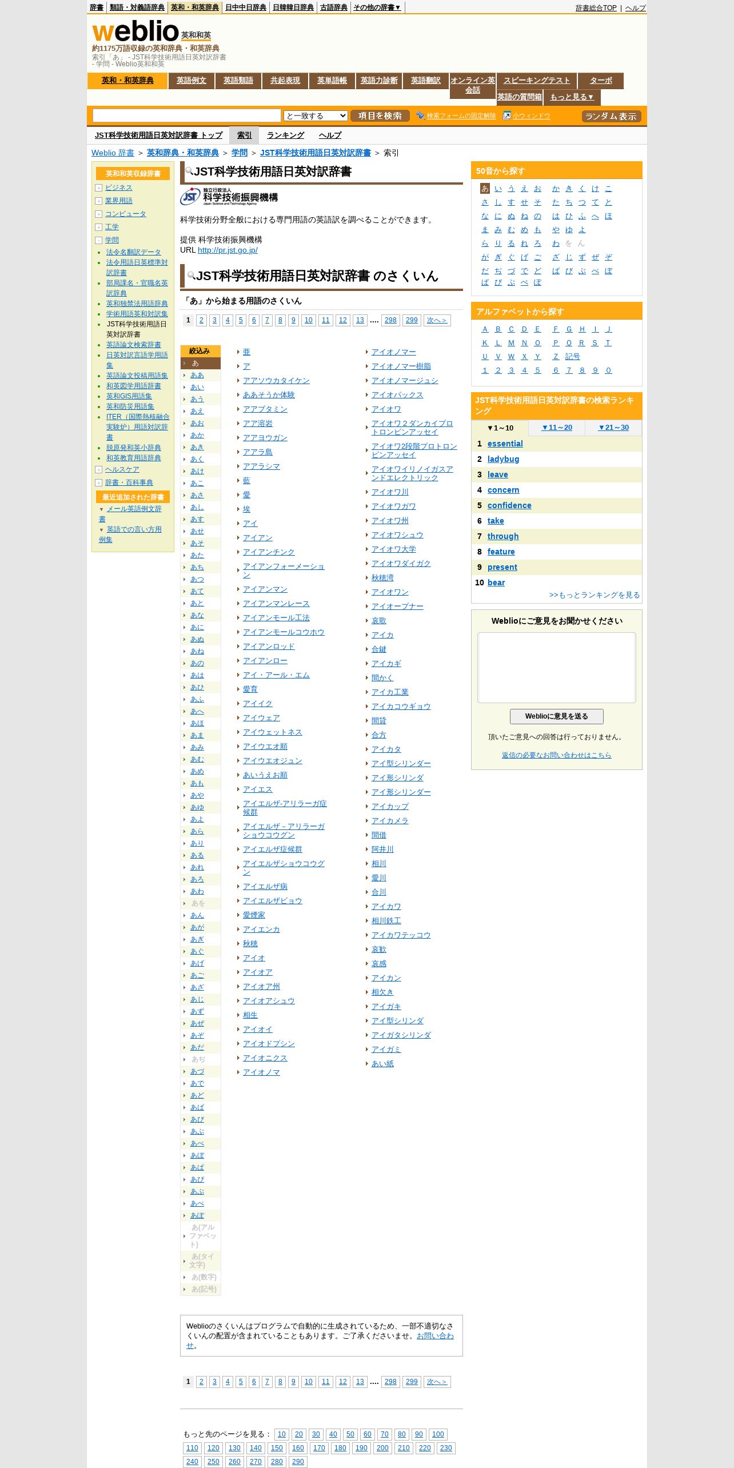Click 次へ＞ in bottom pagination
This screenshot has width=734, height=1468.
pyautogui.click(x=437, y=1382)
